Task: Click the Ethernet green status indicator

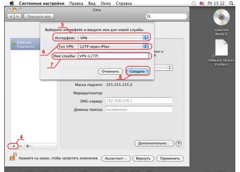Action: [x=13, y=44]
